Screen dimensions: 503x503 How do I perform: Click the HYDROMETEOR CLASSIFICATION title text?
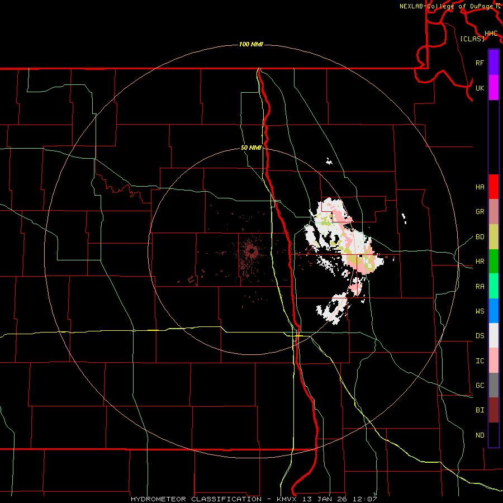196,499
